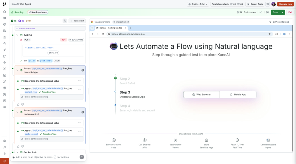The image size is (296, 164).
Task: Expand the Get Pet By Id step
Action: coord(17,152)
